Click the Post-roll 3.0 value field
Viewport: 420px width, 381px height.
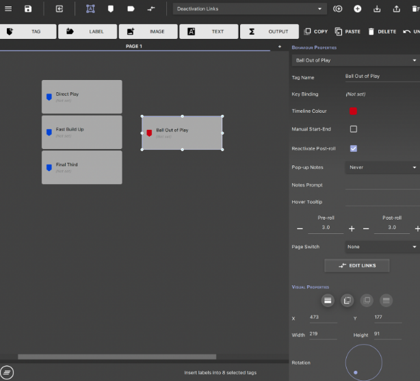(x=392, y=228)
